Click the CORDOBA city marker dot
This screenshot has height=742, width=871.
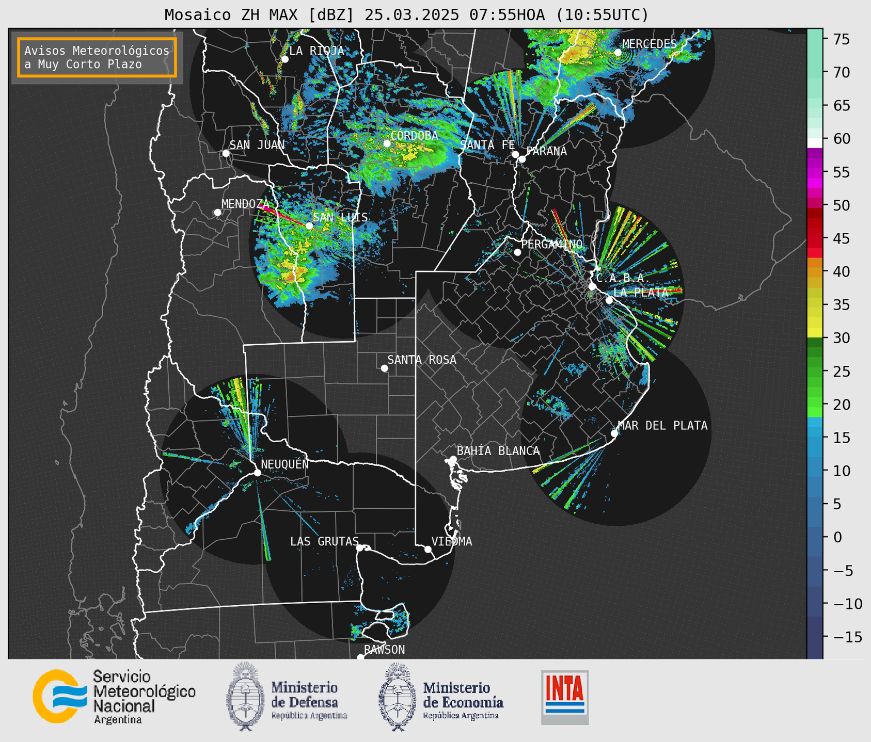pyautogui.click(x=387, y=143)
